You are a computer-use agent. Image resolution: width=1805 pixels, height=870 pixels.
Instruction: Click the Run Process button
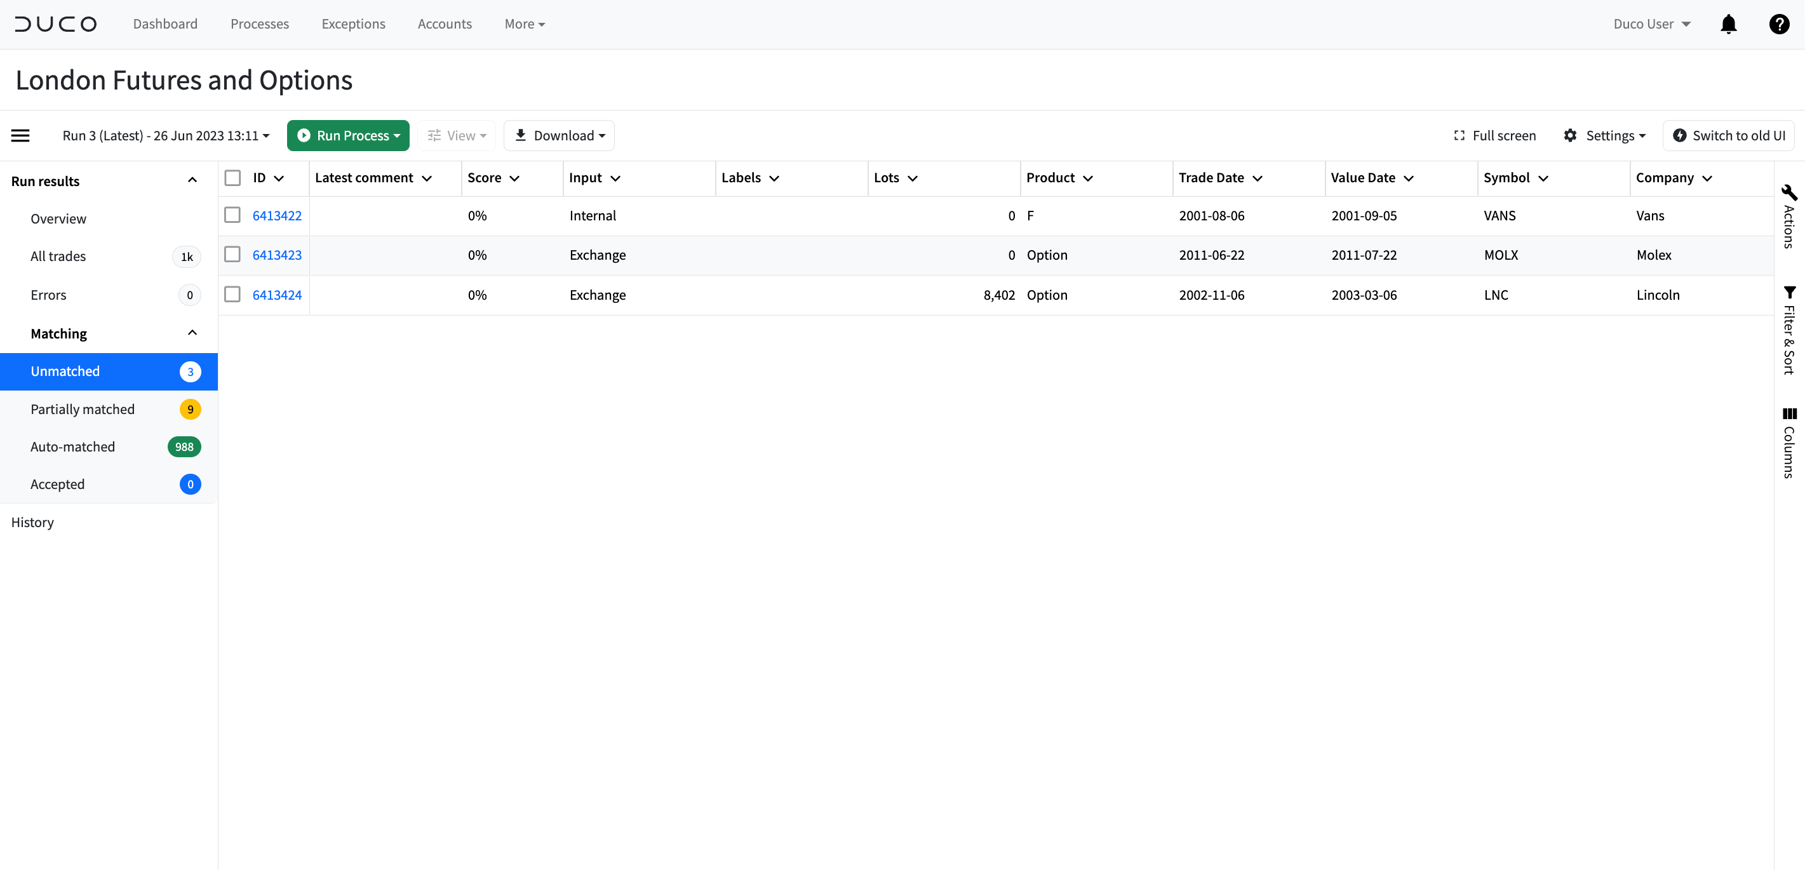point(347,135)
